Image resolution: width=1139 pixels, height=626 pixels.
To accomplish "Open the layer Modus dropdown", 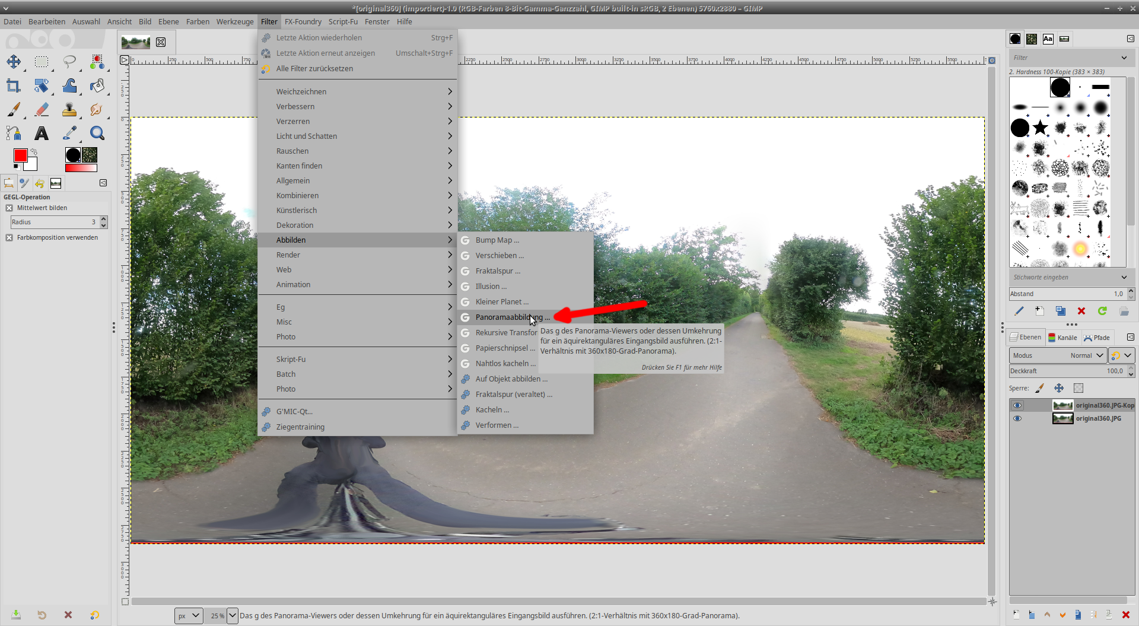I will coord(1057,355).
